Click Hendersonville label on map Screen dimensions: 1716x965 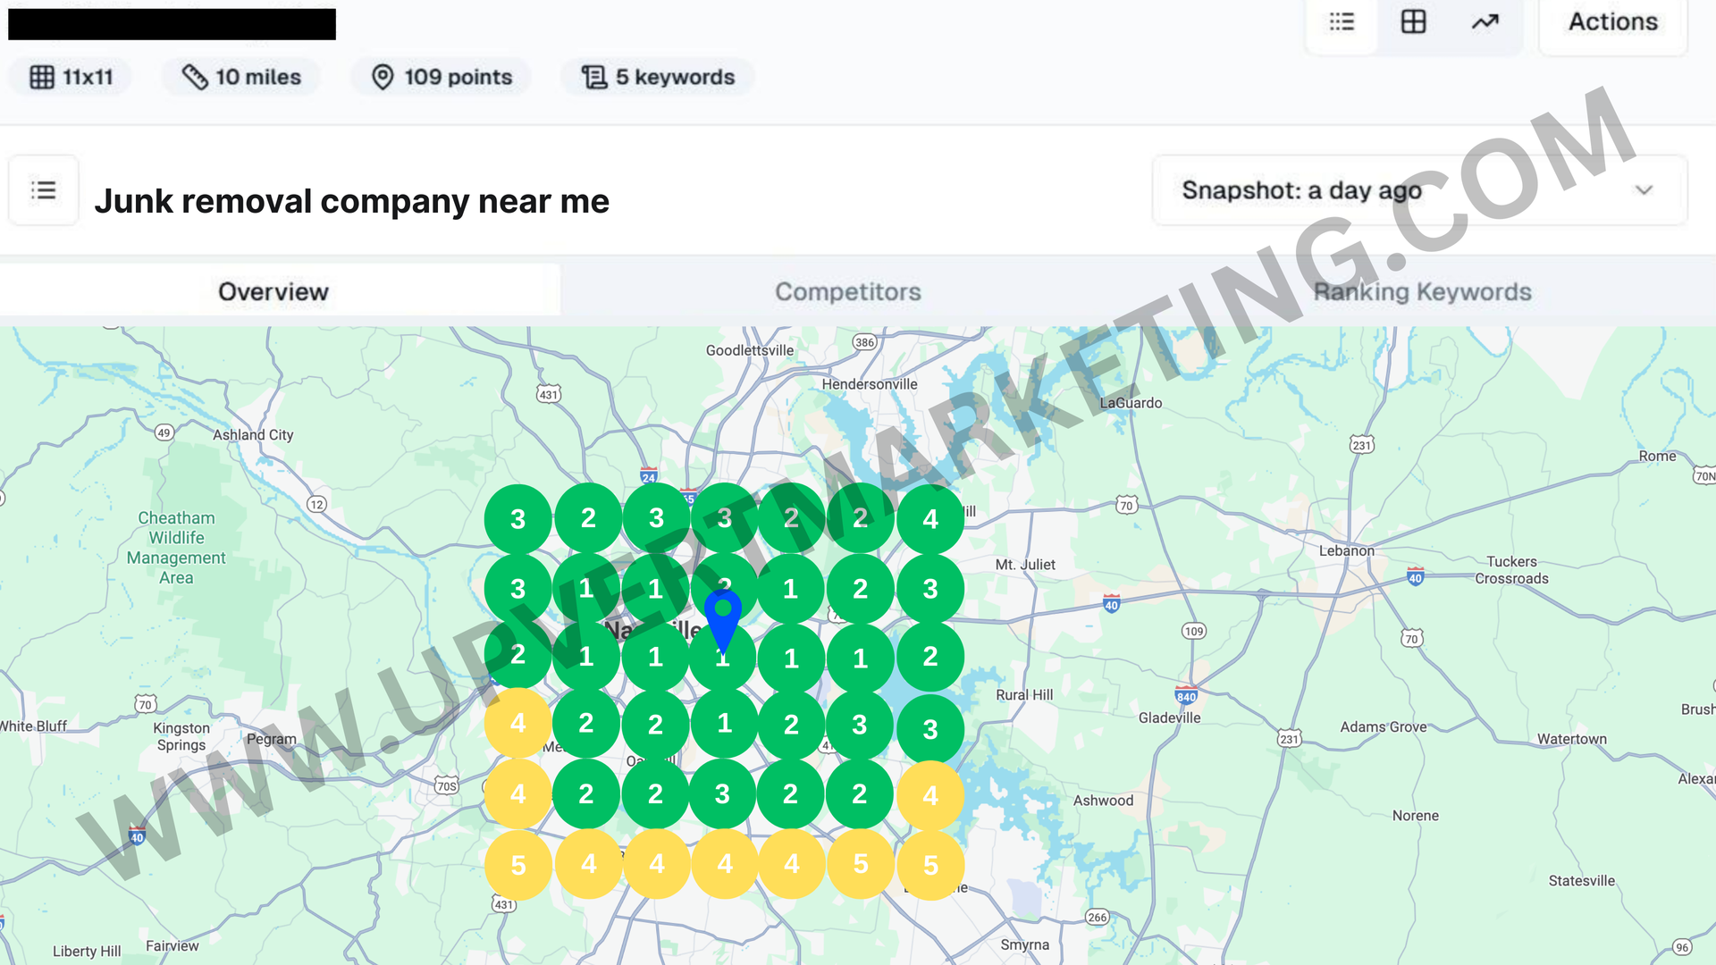pos(870,384)
